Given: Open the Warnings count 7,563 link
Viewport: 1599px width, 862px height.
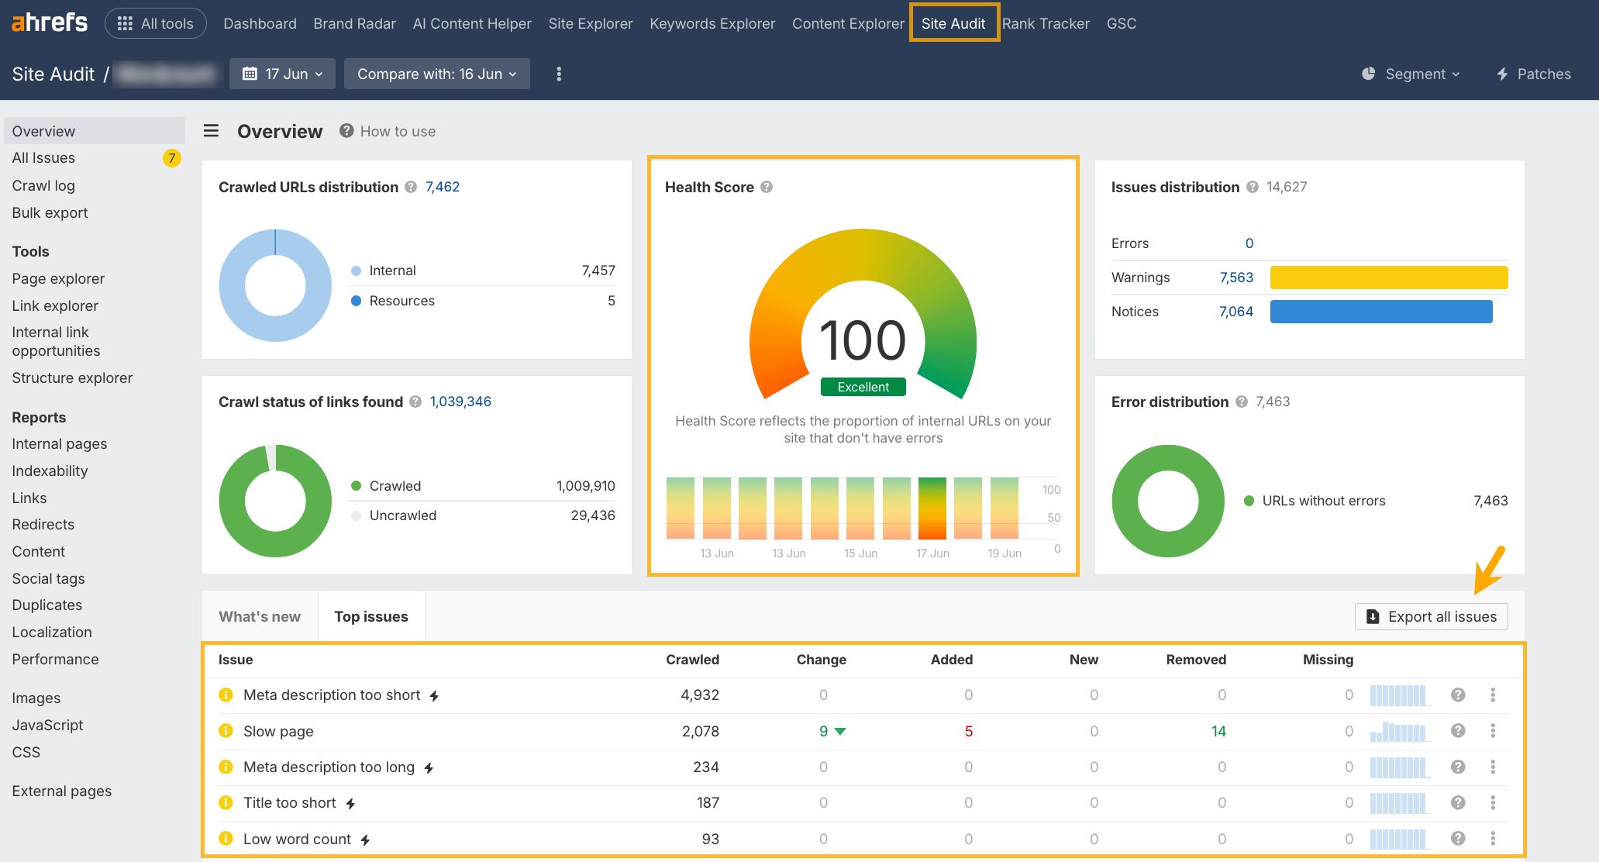Looking at the screenshot, I should [x=1235, y=278].
